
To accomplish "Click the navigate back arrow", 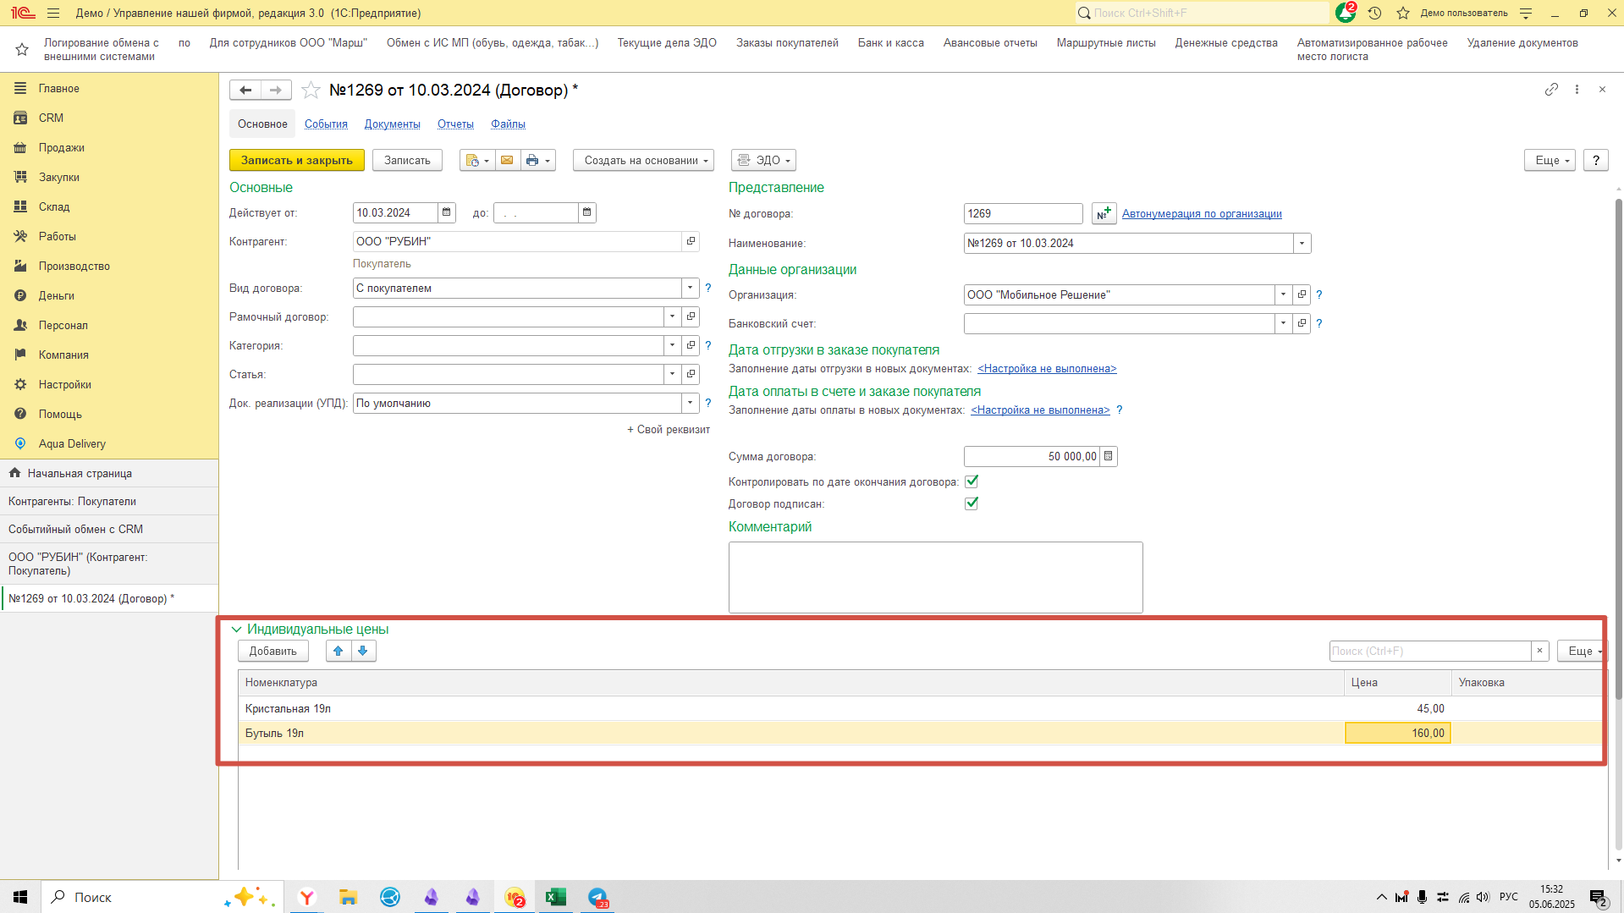I will (x=245, y=90).
